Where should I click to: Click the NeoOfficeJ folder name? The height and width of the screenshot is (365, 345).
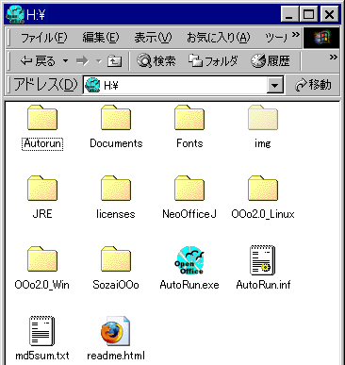pyautogui.click(x=189, y=214)
